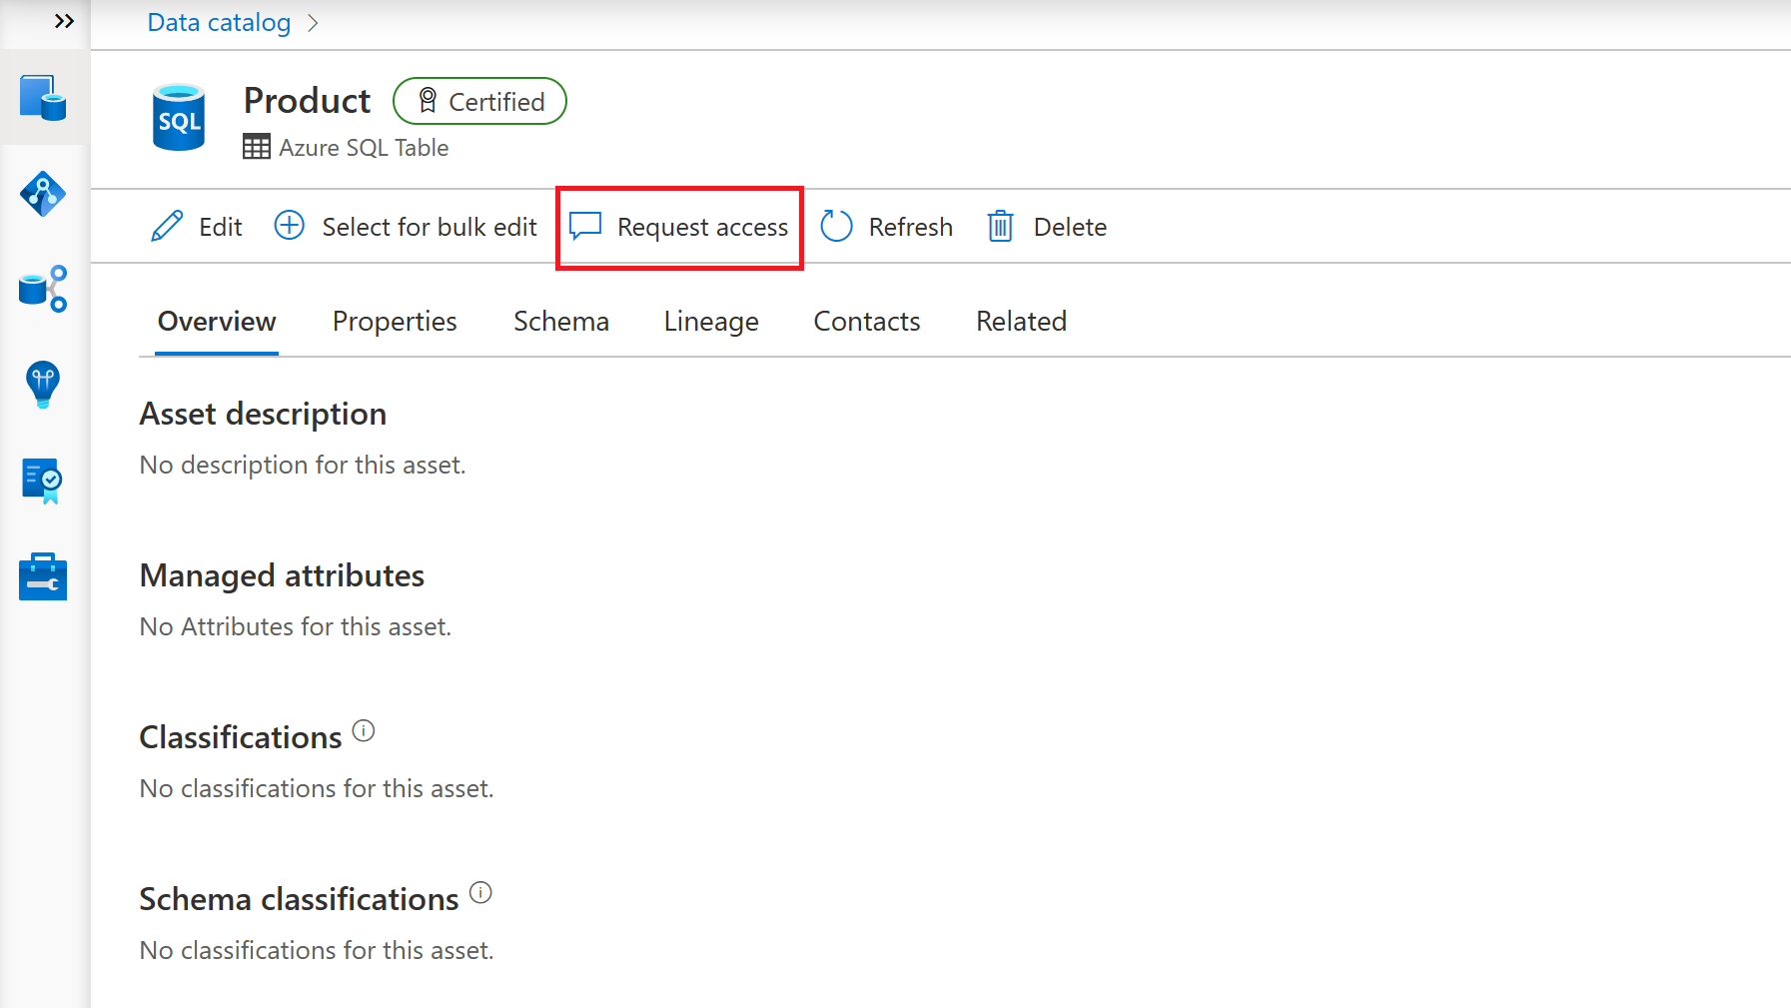The image size is (1791, 1008).
Task: Open the Data share section in sidebar
Action: click(42, 289)
